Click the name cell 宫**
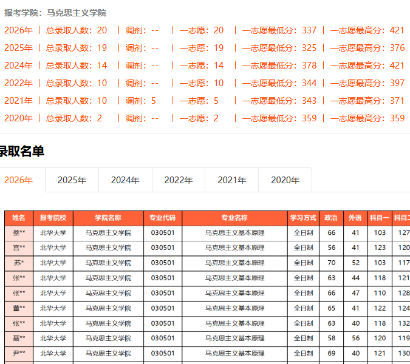 [19, 248]
